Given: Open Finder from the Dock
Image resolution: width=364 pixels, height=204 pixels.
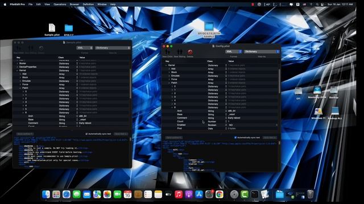Looking at the screenshot, I should [x=46, y=194].
